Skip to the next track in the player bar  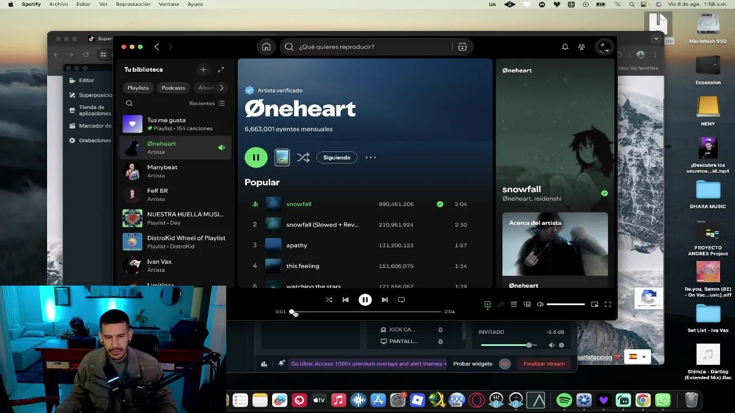tap(385, 299)
